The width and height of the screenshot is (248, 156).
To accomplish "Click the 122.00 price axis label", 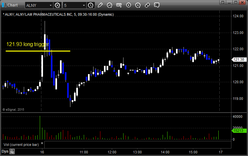I will pyautogui.click(x=238, y=49).
